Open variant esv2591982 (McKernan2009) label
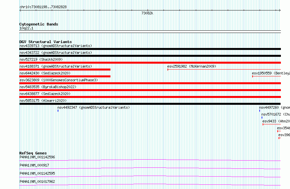This screenshot has height=189, width=290. 192,66
